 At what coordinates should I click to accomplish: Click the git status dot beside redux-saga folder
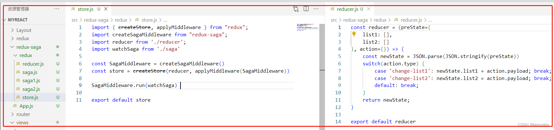(58, 47)
